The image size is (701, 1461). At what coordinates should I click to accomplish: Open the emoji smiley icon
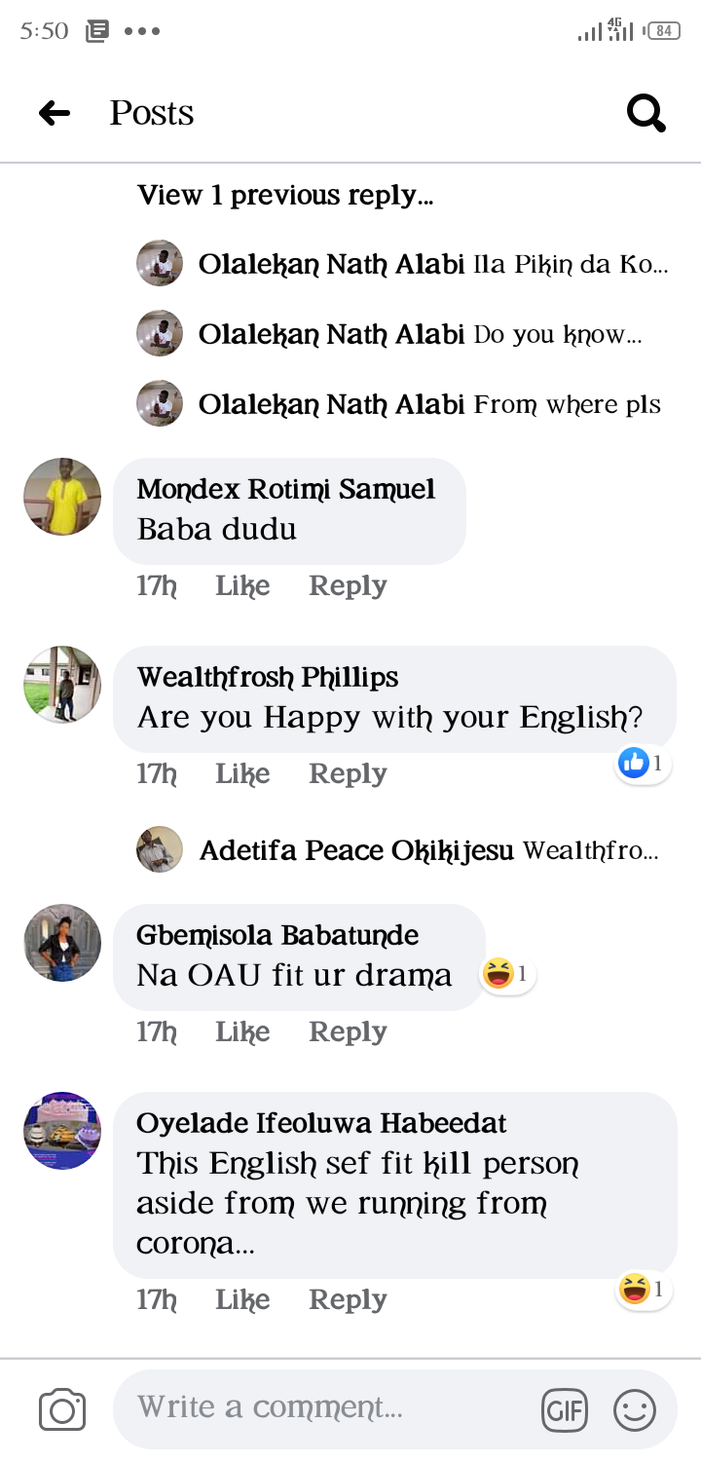pos(635,1409)
